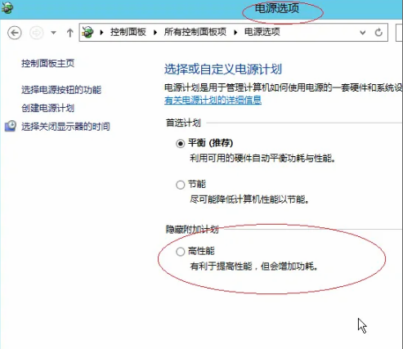The image size is (403, 349).
Task: Click the monitor icon beside 选择关闭显示器的时间
Action: pyautogui.click(x=11, y=127)
